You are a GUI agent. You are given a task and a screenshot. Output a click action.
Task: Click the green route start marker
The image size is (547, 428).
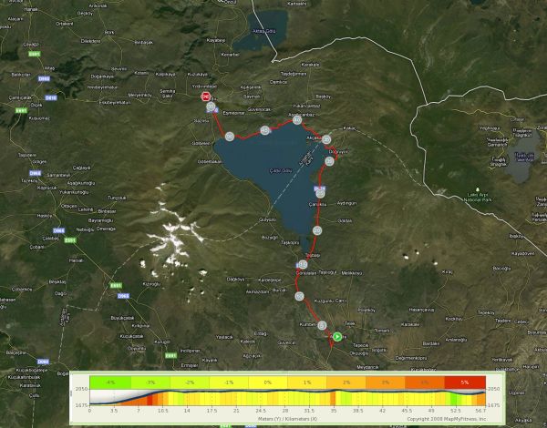click(336, 337)
